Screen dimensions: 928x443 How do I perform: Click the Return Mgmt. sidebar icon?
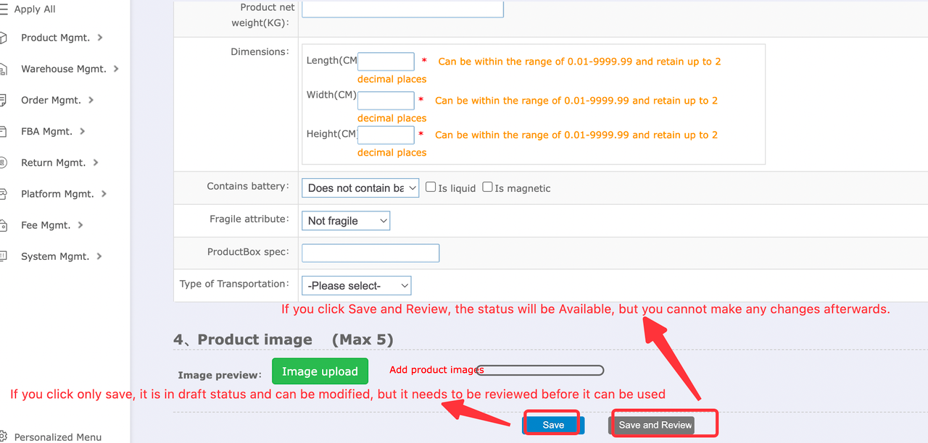4,163
